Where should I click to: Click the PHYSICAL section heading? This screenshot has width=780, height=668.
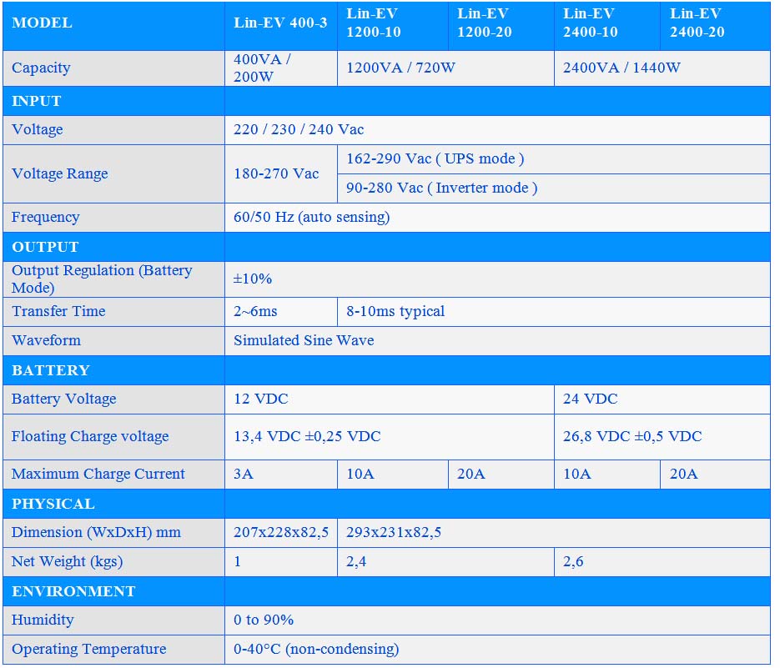pos(53,504)
